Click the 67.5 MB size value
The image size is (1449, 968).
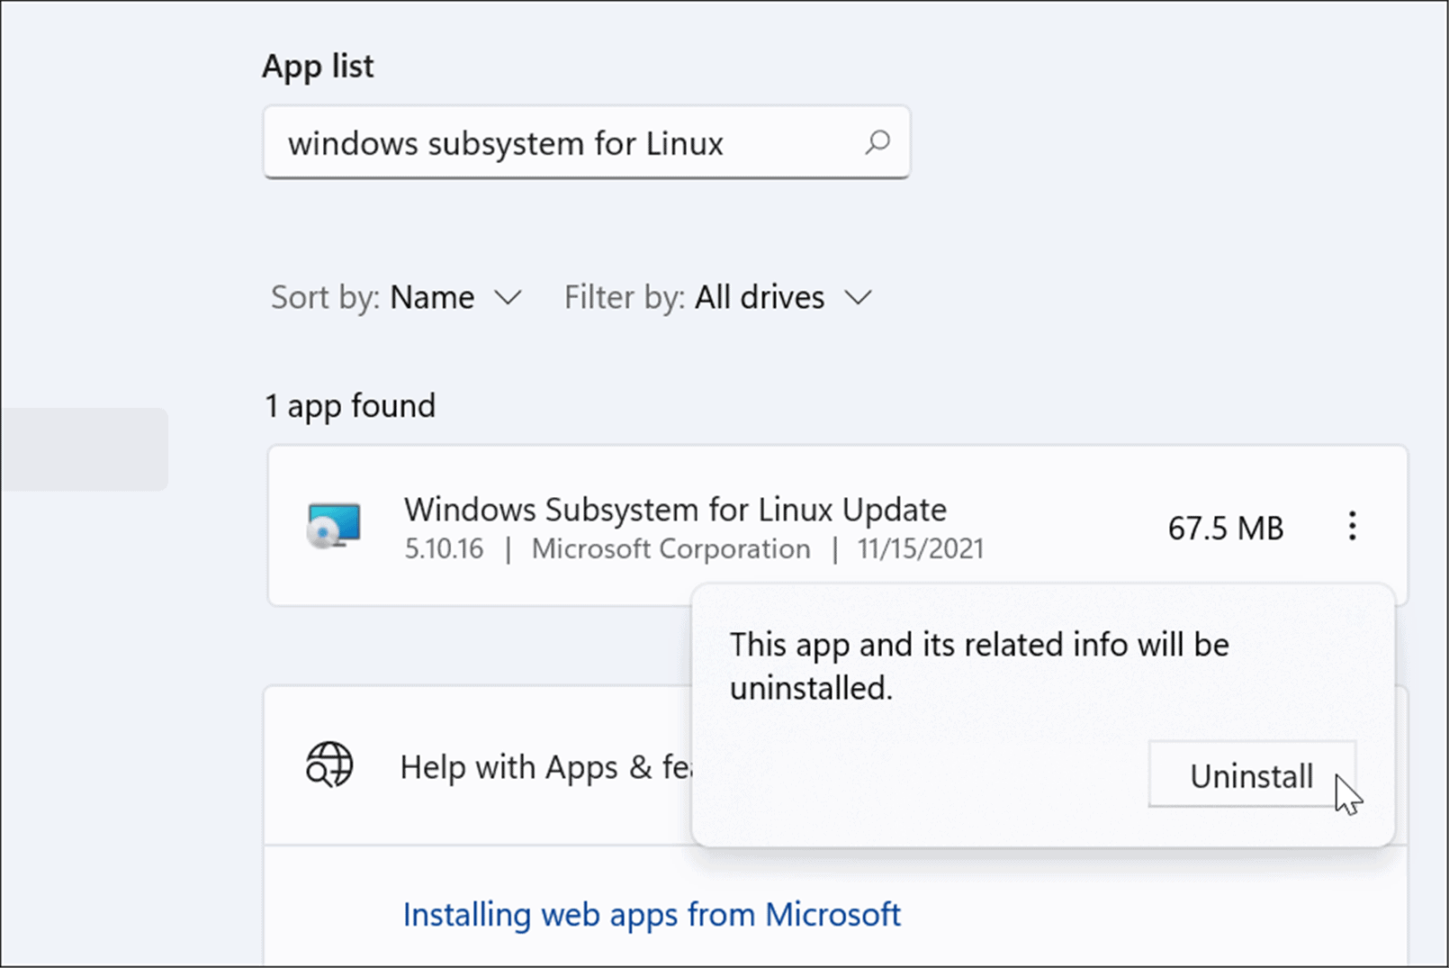(x=1226, y=528)
